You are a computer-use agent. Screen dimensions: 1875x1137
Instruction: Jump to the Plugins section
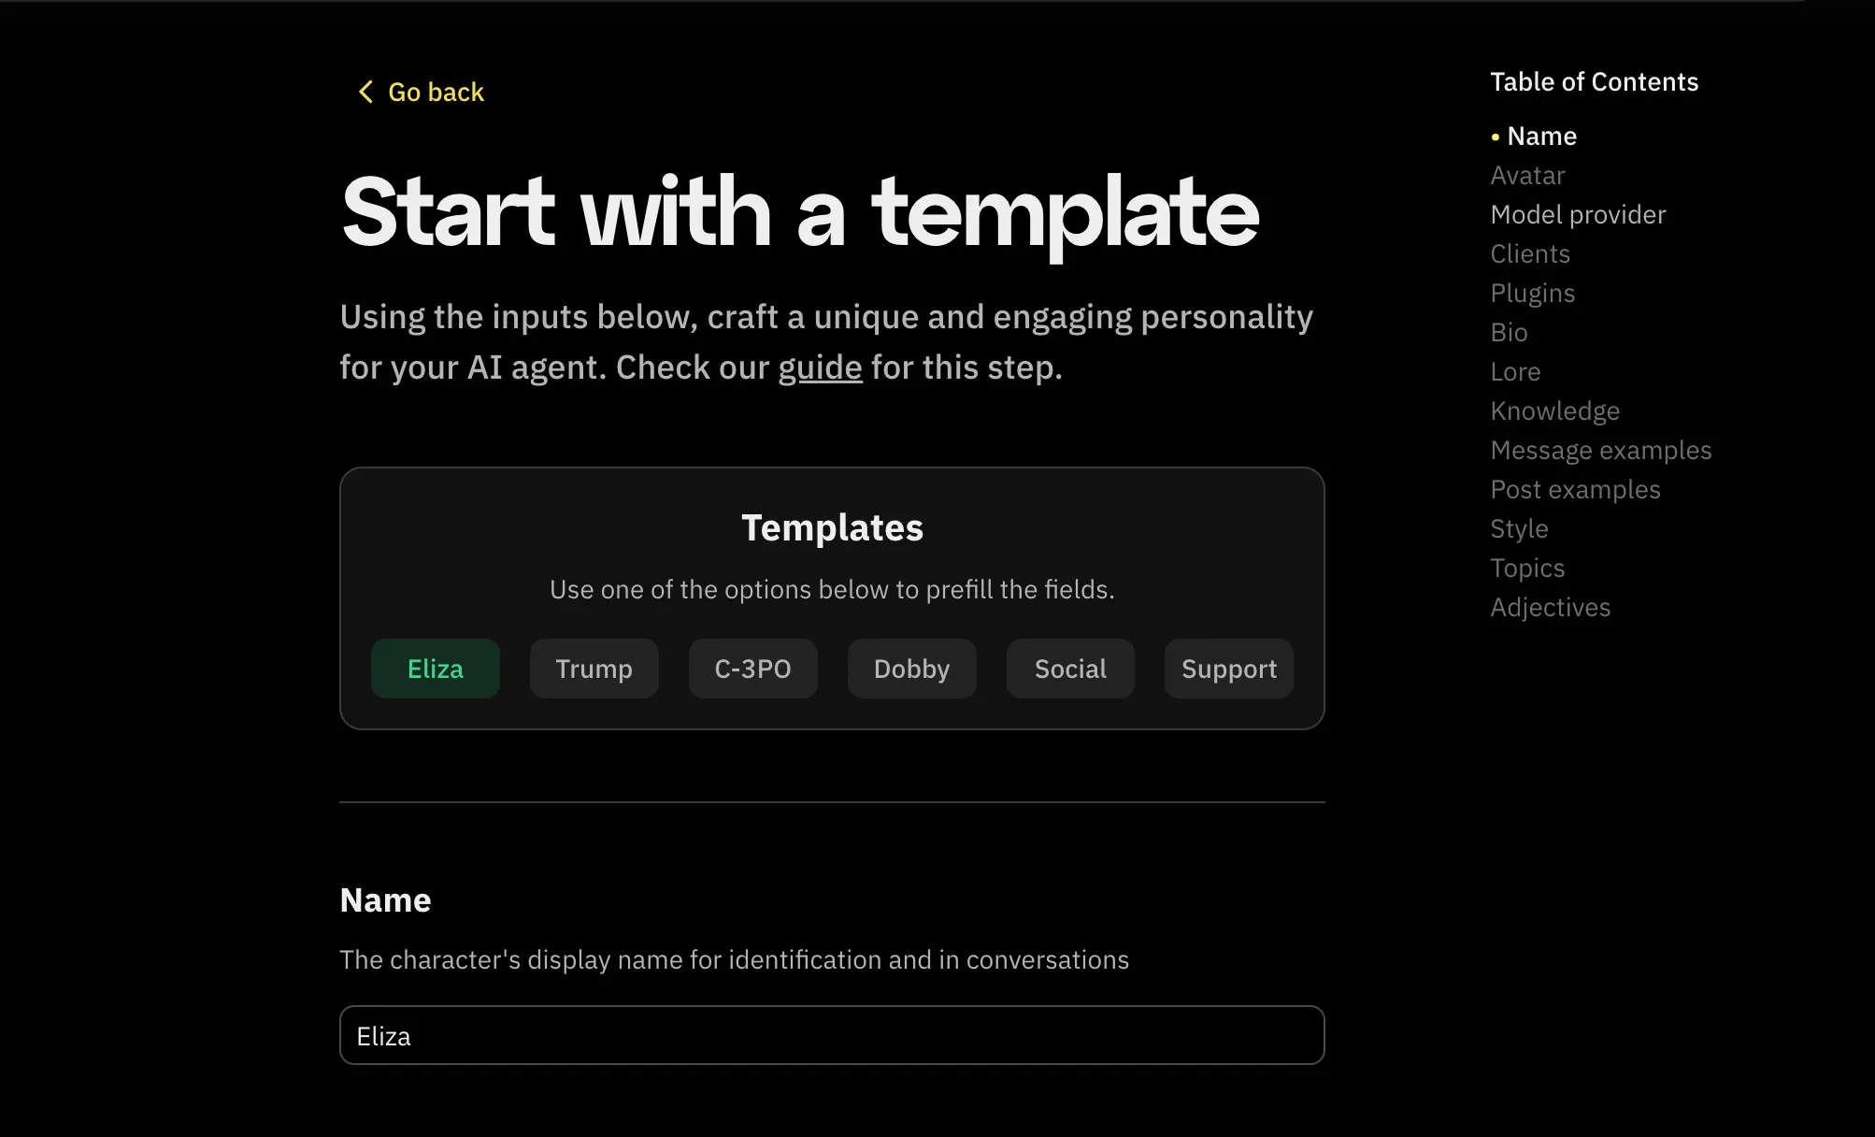tap(1532, 294)
